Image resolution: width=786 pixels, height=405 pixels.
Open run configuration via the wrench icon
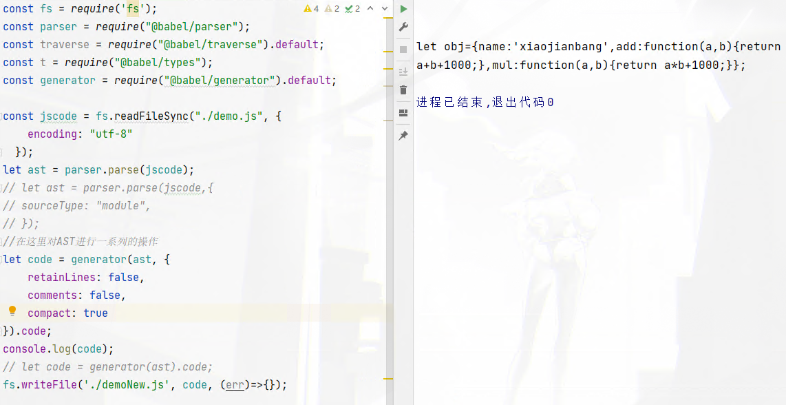pos(403,27)
